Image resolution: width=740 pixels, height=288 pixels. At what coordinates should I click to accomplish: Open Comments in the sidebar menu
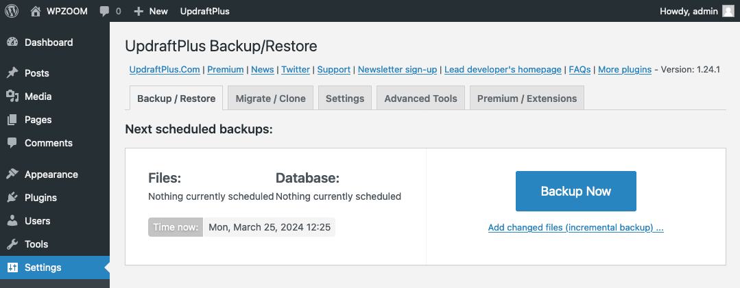(55, 143)
